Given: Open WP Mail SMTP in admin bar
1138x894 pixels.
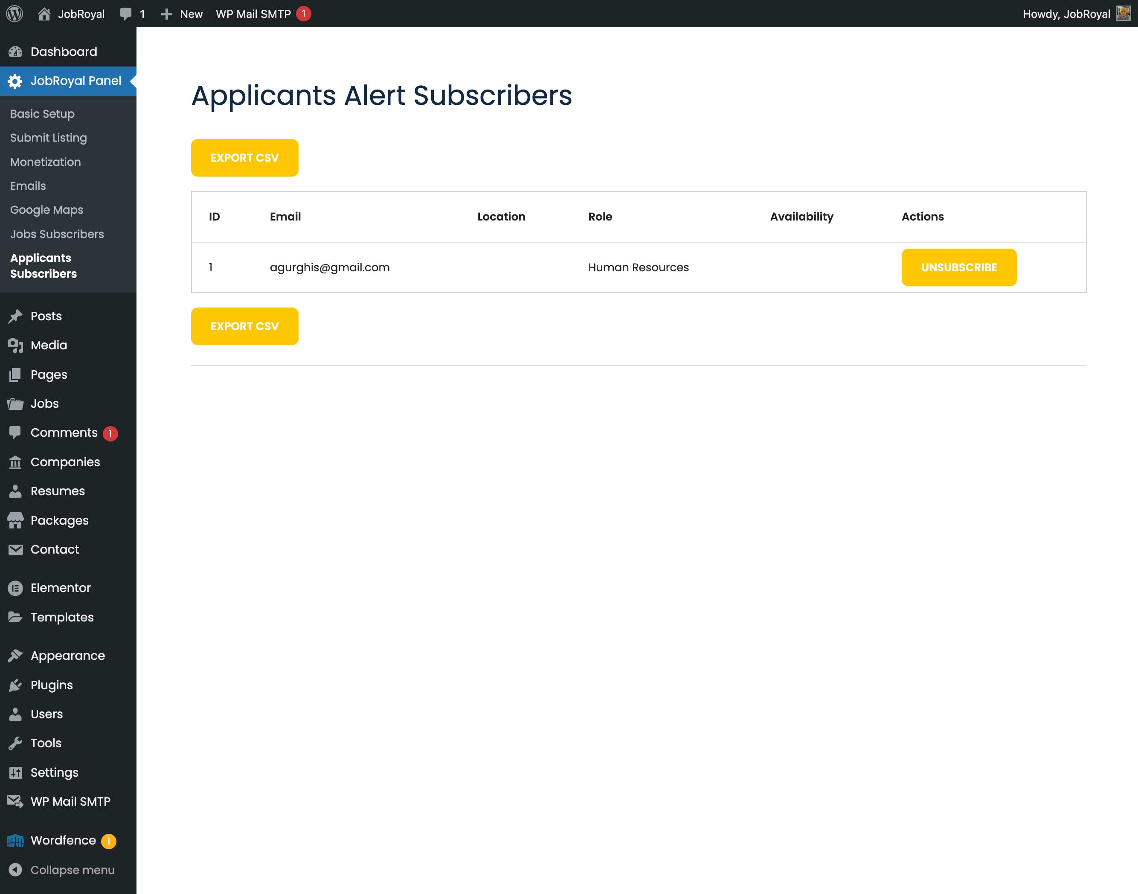Looking at the screenshot, I should coord(263,14).
